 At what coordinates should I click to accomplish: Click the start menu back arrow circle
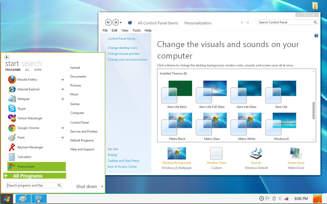7,57
